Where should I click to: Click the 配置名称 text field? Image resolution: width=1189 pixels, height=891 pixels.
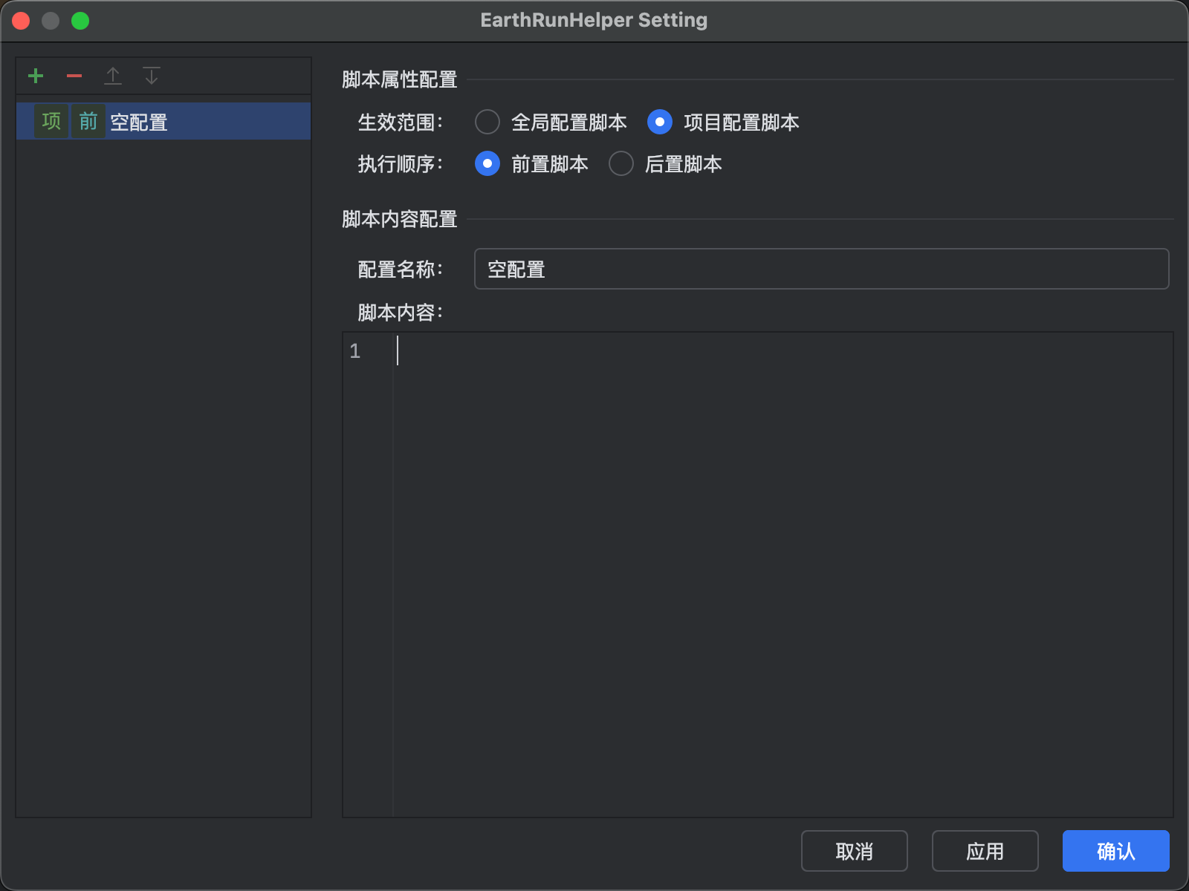pyautogui.click(x=821, y=269)
